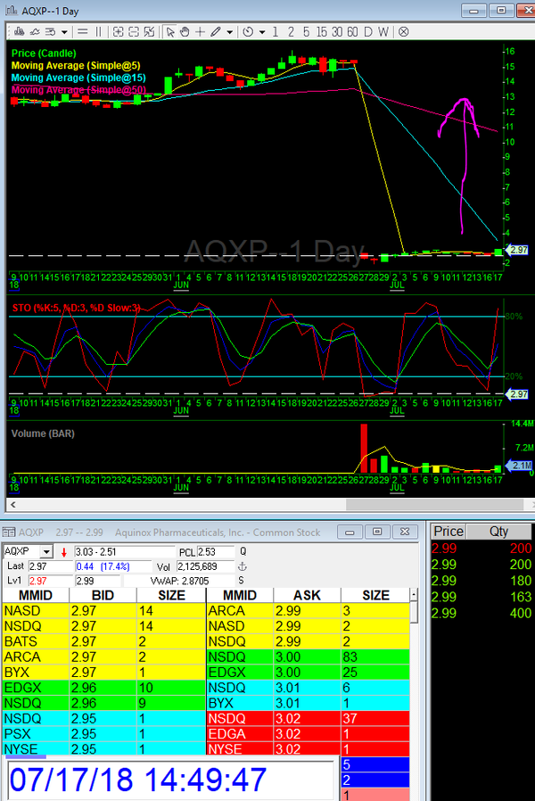Switch chart to weekly W interval
The height and width of the screenshot is (801, 535).
coord(383,31)
